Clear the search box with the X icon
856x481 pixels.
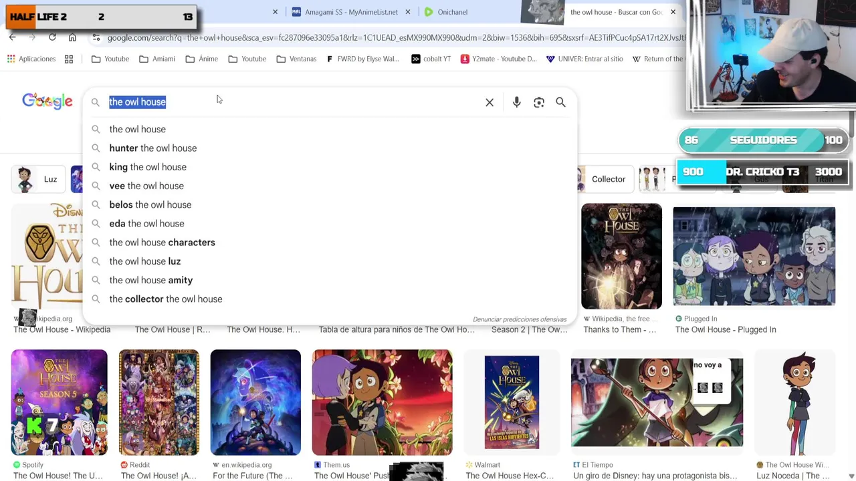click(x=490, y=102)
